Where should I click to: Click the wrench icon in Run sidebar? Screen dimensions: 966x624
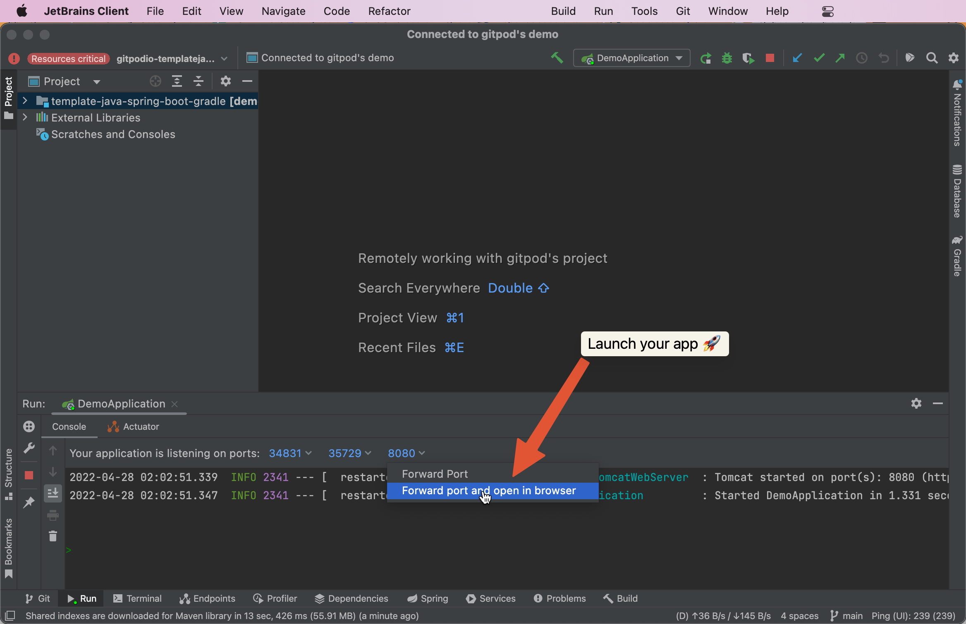pyautogui.click(x=29, y=448)
